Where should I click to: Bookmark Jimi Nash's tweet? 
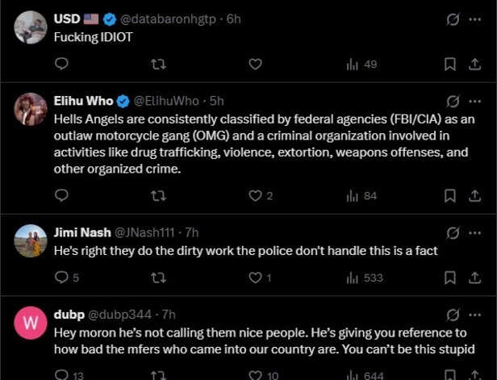450,278
